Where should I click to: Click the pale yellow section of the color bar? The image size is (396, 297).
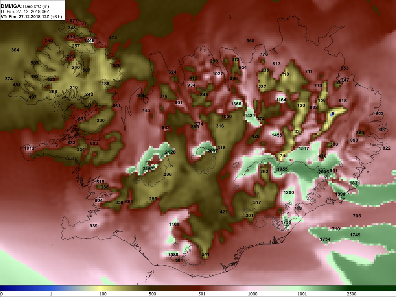coord(100,288)
